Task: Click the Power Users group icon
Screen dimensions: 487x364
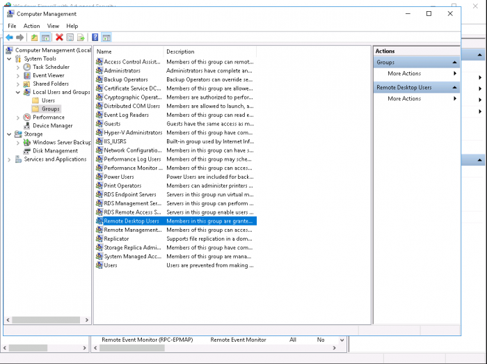Action: 99,177
